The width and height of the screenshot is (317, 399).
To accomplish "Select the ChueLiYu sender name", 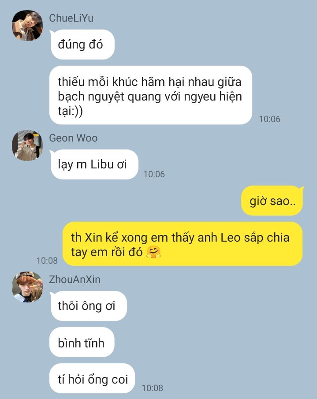I will coord(71,18).
